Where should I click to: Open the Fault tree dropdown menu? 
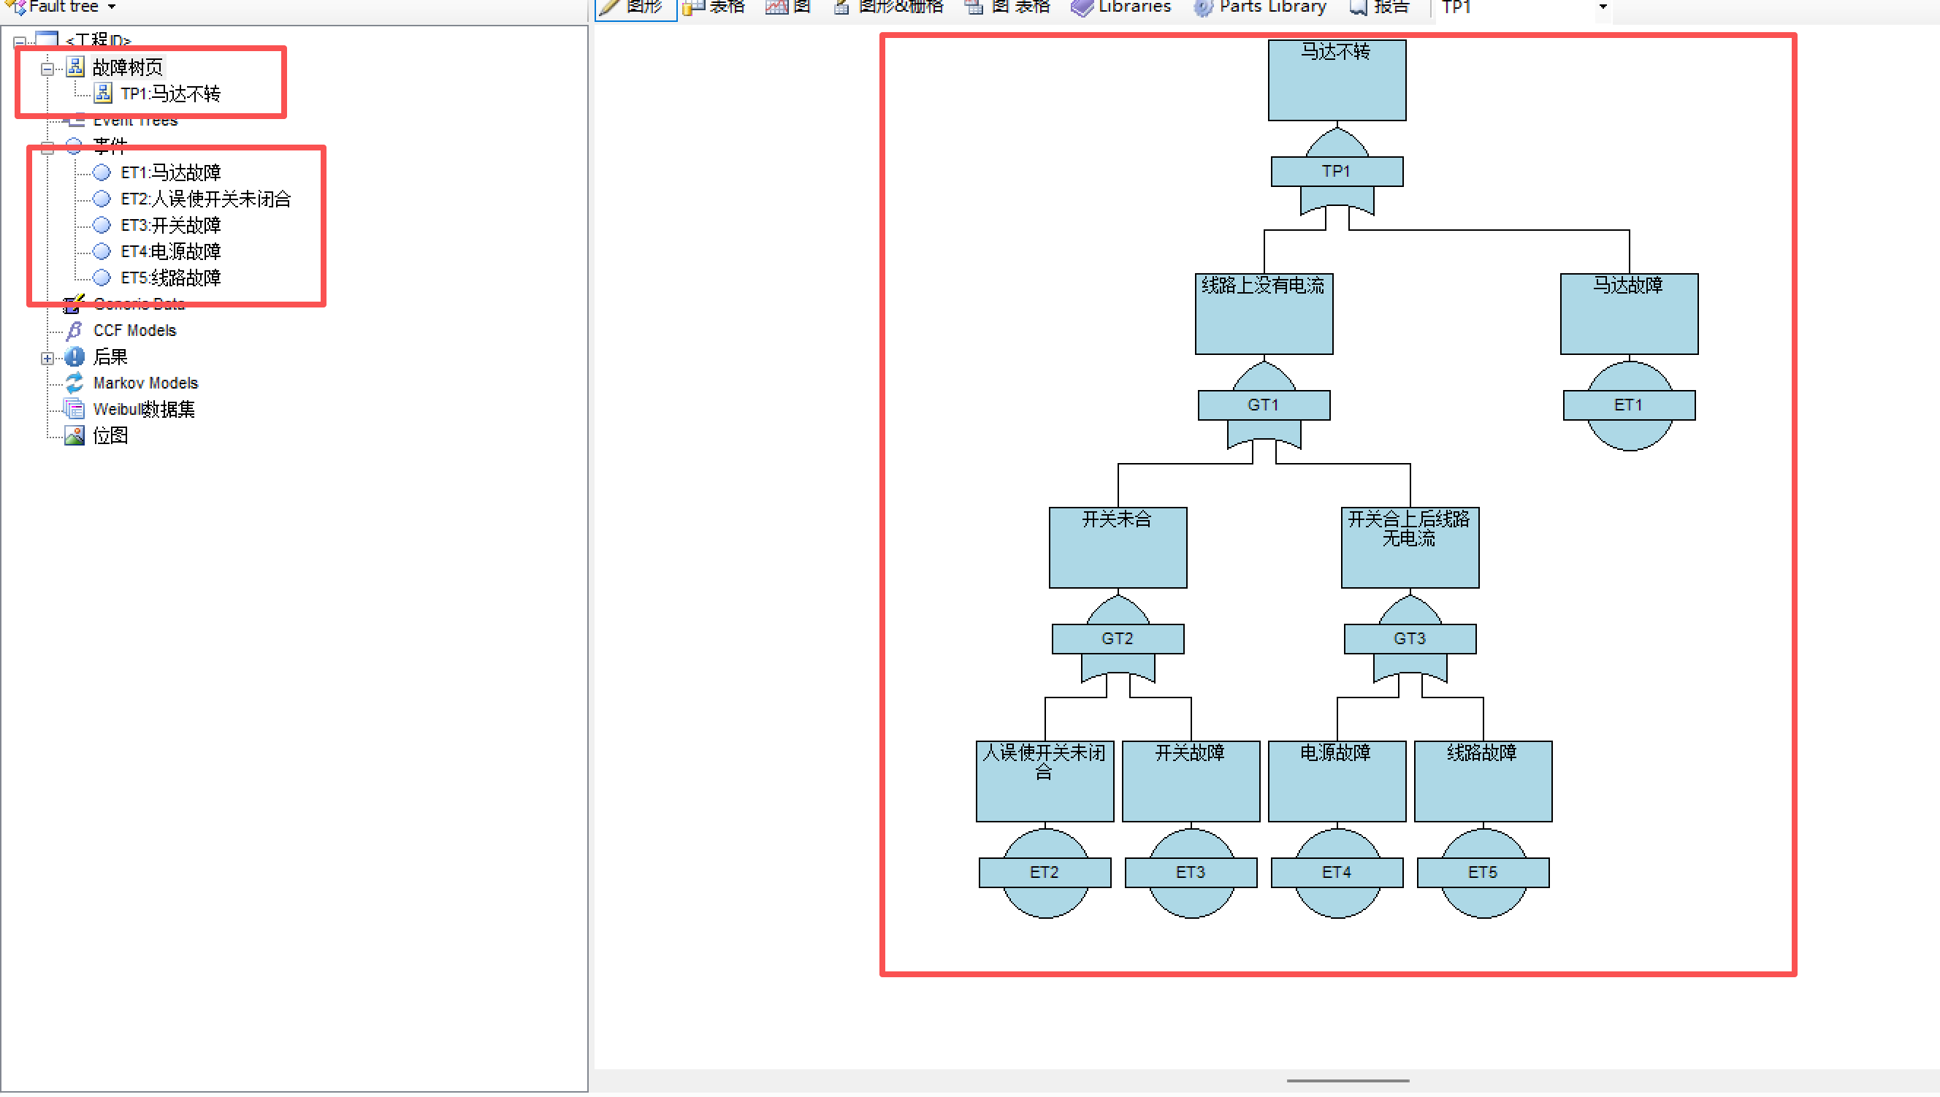[112, 7]
